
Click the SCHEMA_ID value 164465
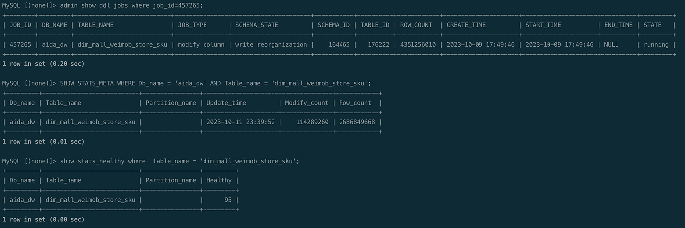click(x=338, y=45)
